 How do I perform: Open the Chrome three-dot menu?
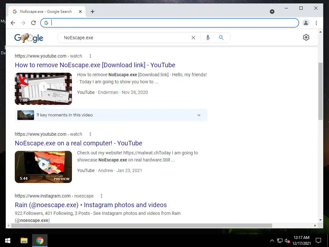[x=316, y=23]
